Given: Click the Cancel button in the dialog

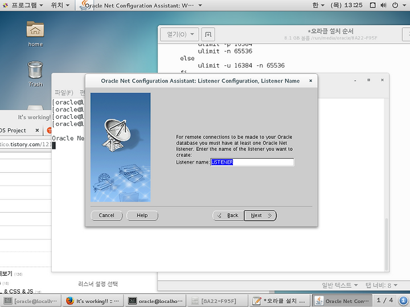Looking at the screenshot, I should [106, 215].
